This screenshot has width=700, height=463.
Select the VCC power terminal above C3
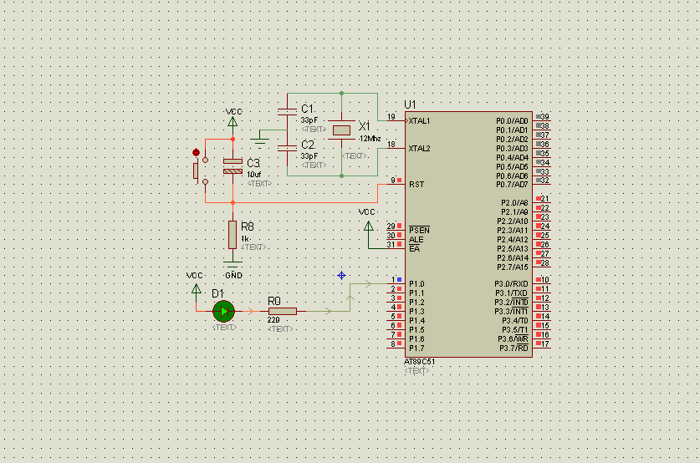[232, 121]
